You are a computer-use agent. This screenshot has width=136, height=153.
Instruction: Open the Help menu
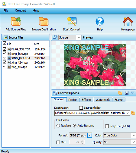36,11
